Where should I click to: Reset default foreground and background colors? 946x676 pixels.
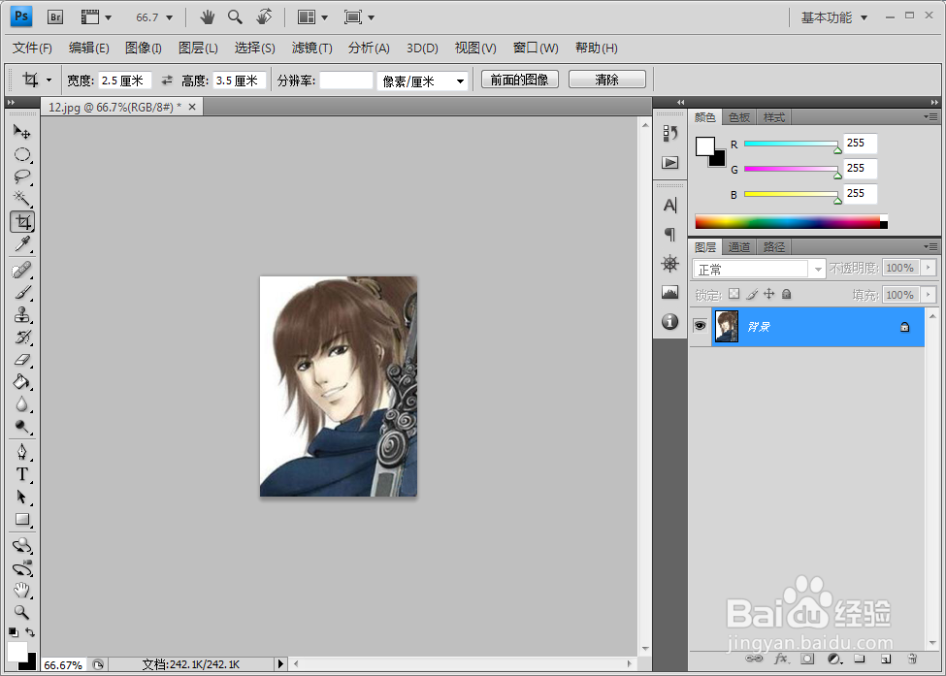(14, 632)
